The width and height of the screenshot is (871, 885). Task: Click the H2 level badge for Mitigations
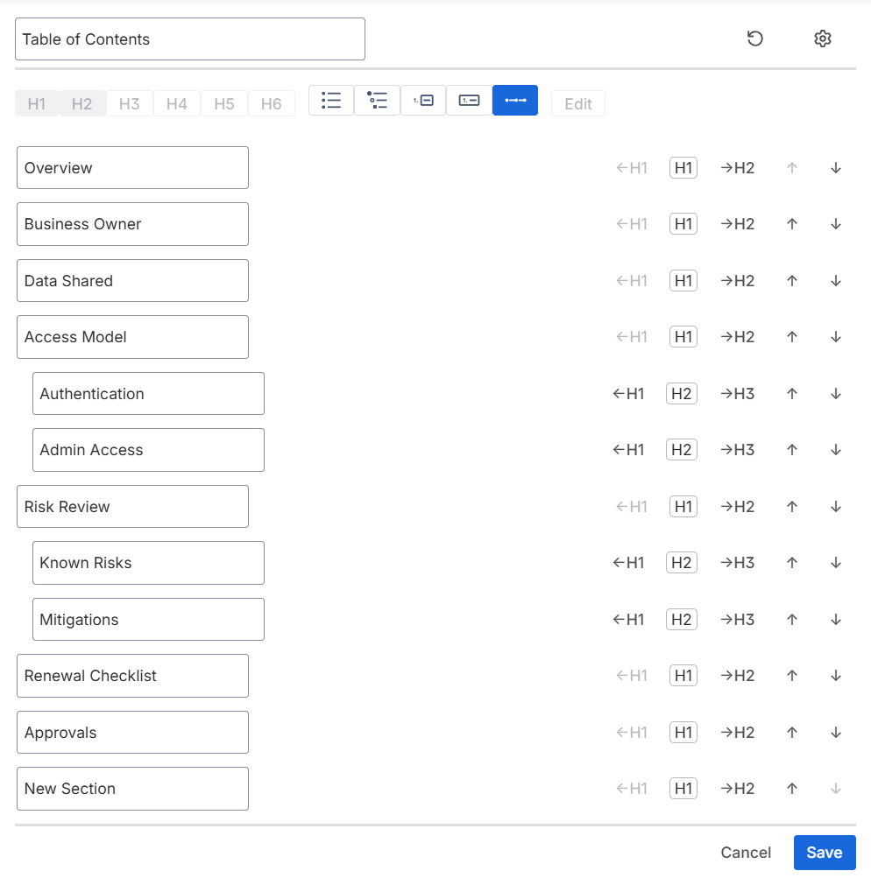682,619
